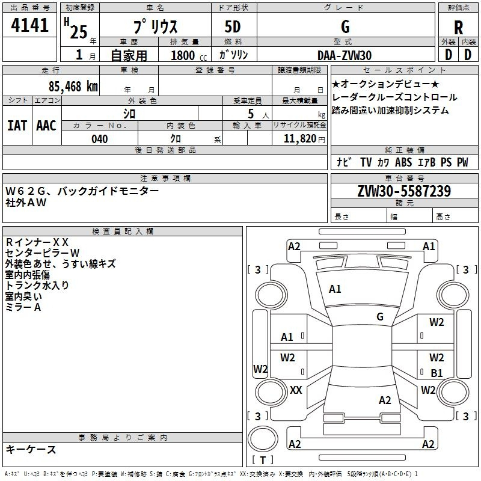This screenshot has height=481, width=481.
Task: Select the exterior color value シロ
Action: (x=129, y=114)
